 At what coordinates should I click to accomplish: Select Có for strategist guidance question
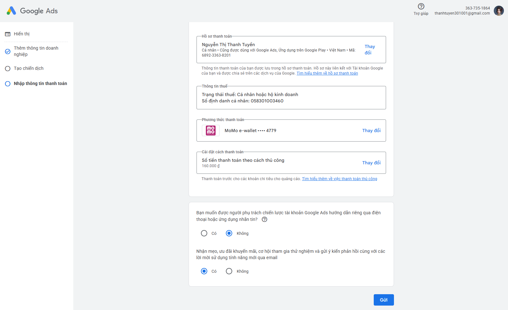[204, 233]
